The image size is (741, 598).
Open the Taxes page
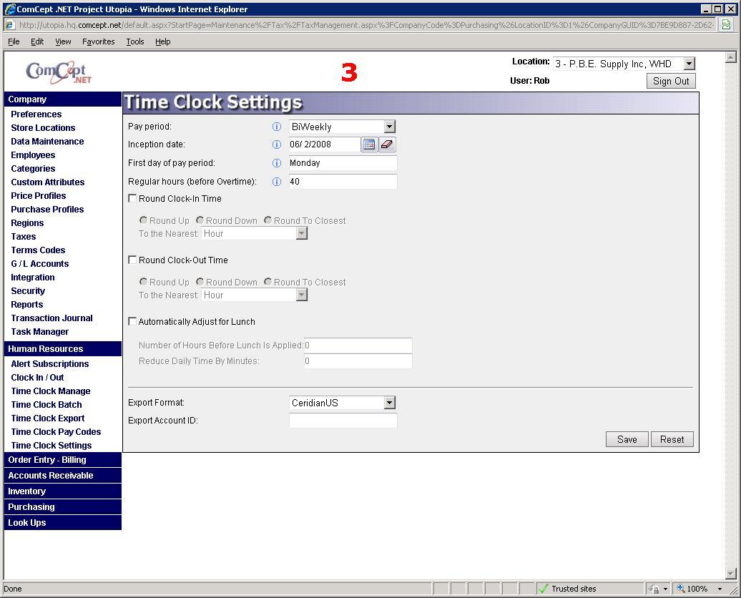(x=24, y=236)
